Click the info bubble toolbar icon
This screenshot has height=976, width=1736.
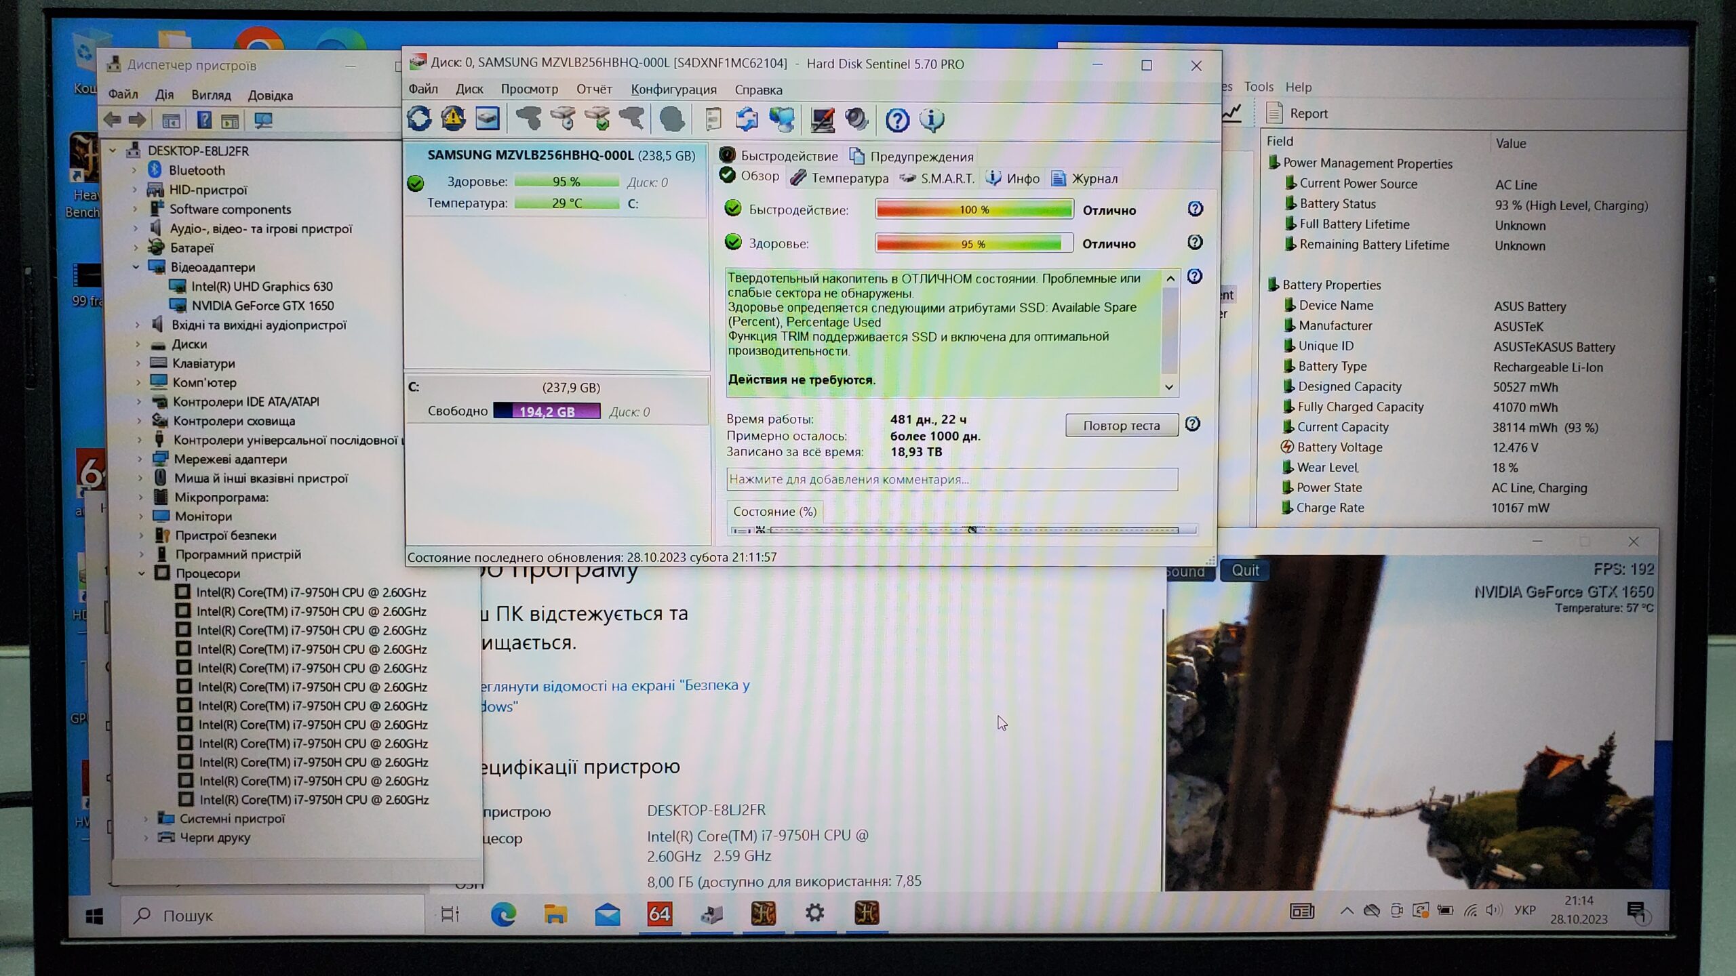[932, 120]
